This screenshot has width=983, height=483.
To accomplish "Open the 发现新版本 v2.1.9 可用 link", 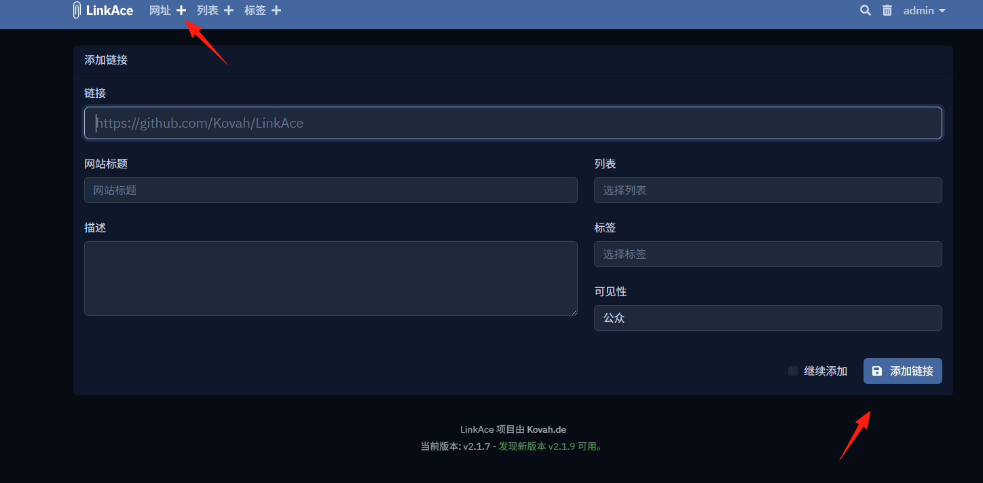I will click(551, 446).
